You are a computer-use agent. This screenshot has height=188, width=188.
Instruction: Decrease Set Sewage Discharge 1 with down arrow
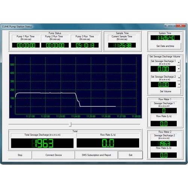coord(179,69)
